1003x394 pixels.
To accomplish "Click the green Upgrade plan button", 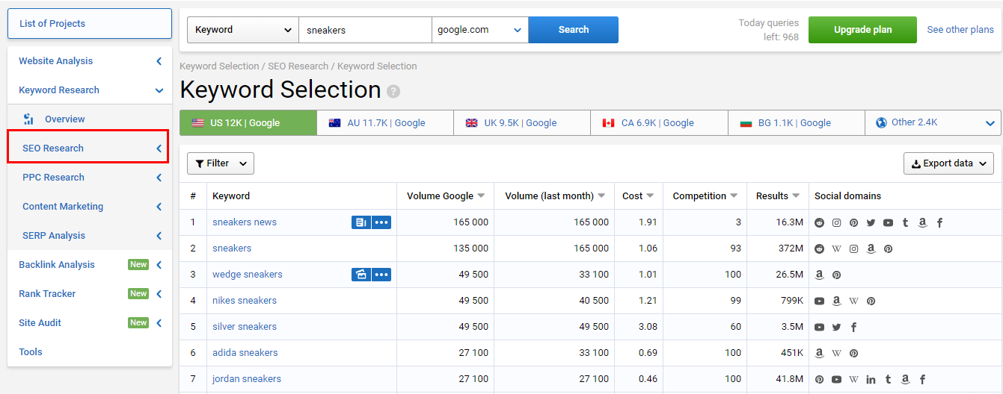I will pos(862,30).
